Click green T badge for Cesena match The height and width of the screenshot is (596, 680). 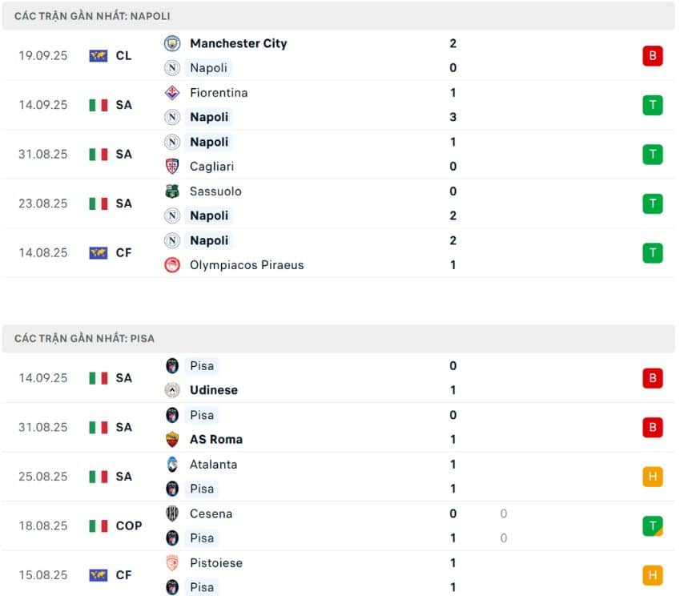[652, 526]
